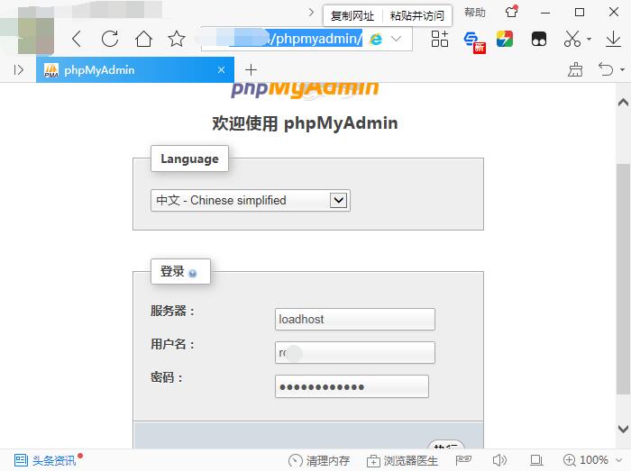Open the 中文 - Chinese simplified language dropdown
The image size is (631, 471).
[251, 200]
